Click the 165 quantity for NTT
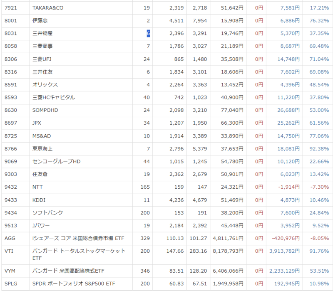 [145, 187]
